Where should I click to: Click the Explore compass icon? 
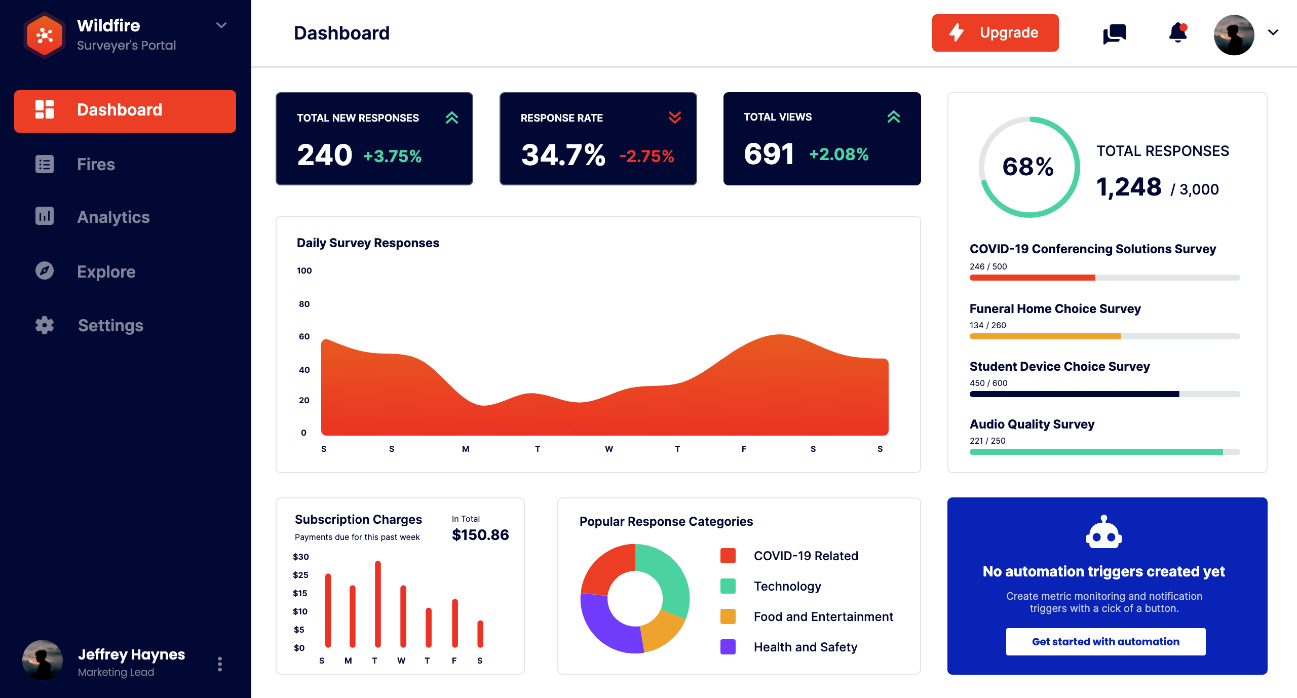point(45,270)
